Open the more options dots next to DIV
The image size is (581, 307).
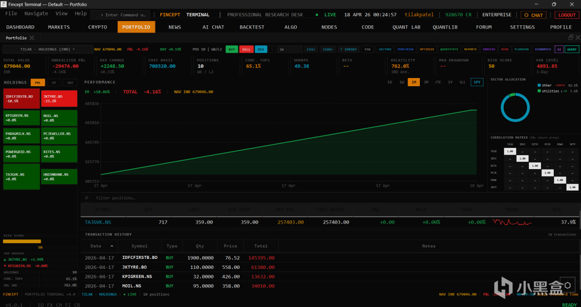[x=272, y=49]
